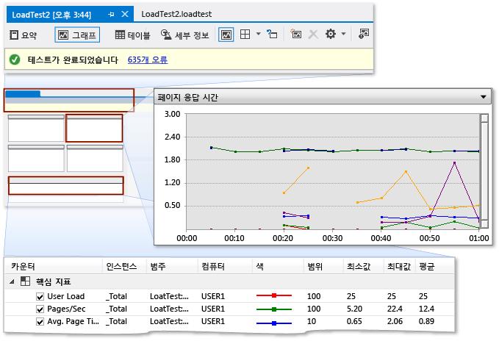The height and width of the screenshot is (341, 499).
Task: Click the green test completed check icon
Action: pos(15,60)
